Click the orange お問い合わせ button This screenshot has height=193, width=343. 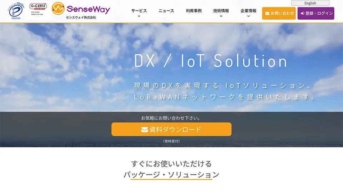point(279,13)
